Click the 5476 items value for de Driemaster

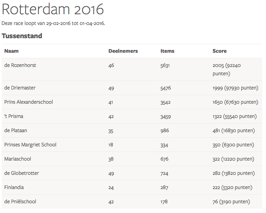166,88
